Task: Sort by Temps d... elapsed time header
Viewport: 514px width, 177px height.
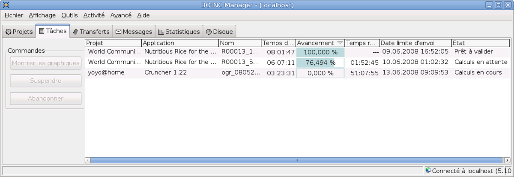Action: (278, 43)
